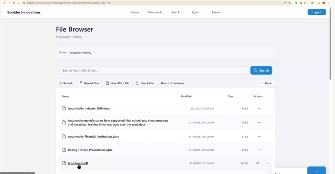
Task: Expand the More options menu
Action: [266, 83]
